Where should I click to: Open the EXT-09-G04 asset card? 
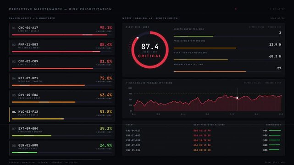pos(61,132)
